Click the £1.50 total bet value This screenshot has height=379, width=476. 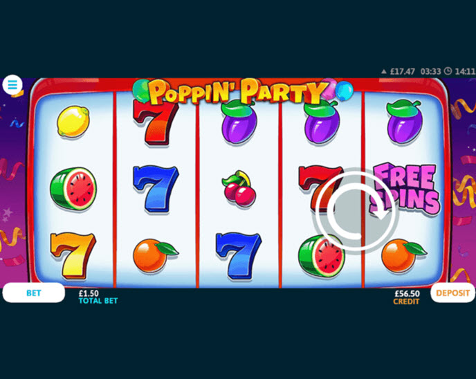pyautogui.click(x=89, y=293)
